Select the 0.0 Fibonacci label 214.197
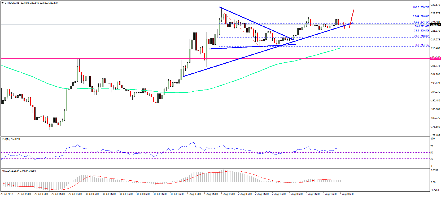This screenshot has width=441, height=197. tap(422, 45)
